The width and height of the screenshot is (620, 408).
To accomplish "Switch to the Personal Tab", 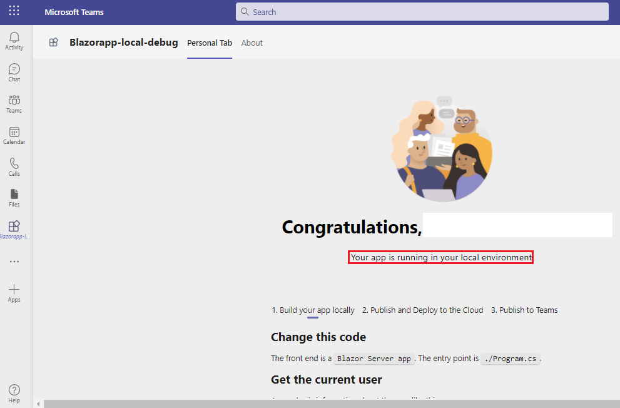I will tap(210, 43).
